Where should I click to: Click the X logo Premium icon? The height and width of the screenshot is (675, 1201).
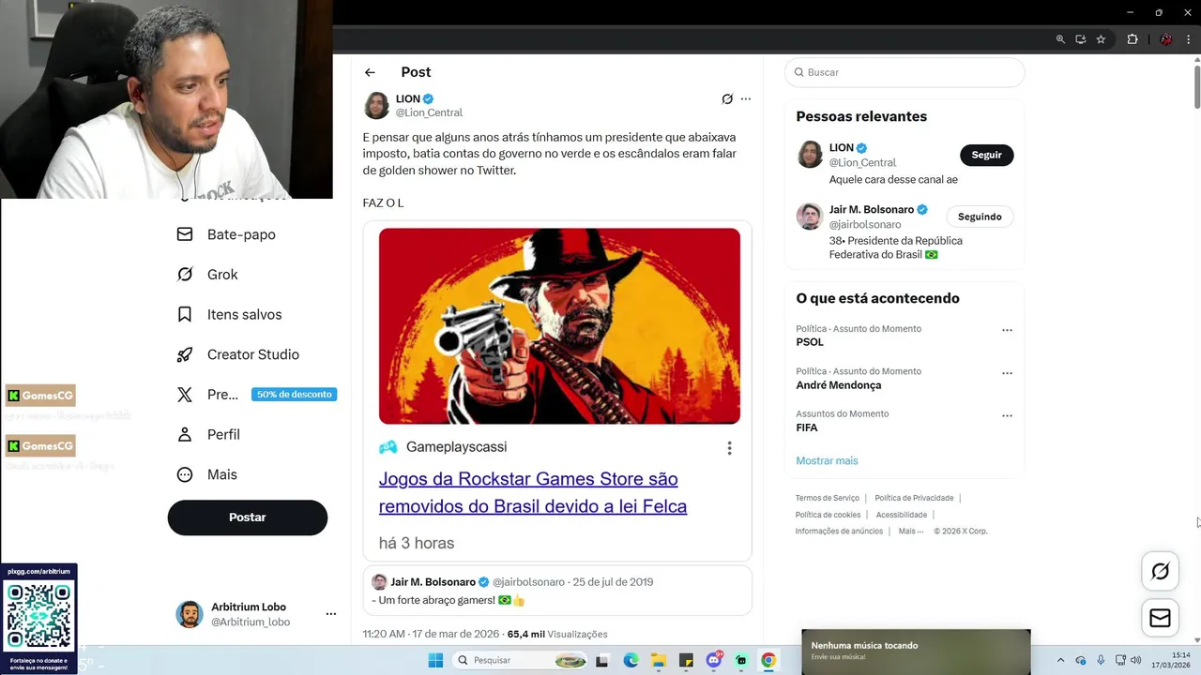click(185, 395)
